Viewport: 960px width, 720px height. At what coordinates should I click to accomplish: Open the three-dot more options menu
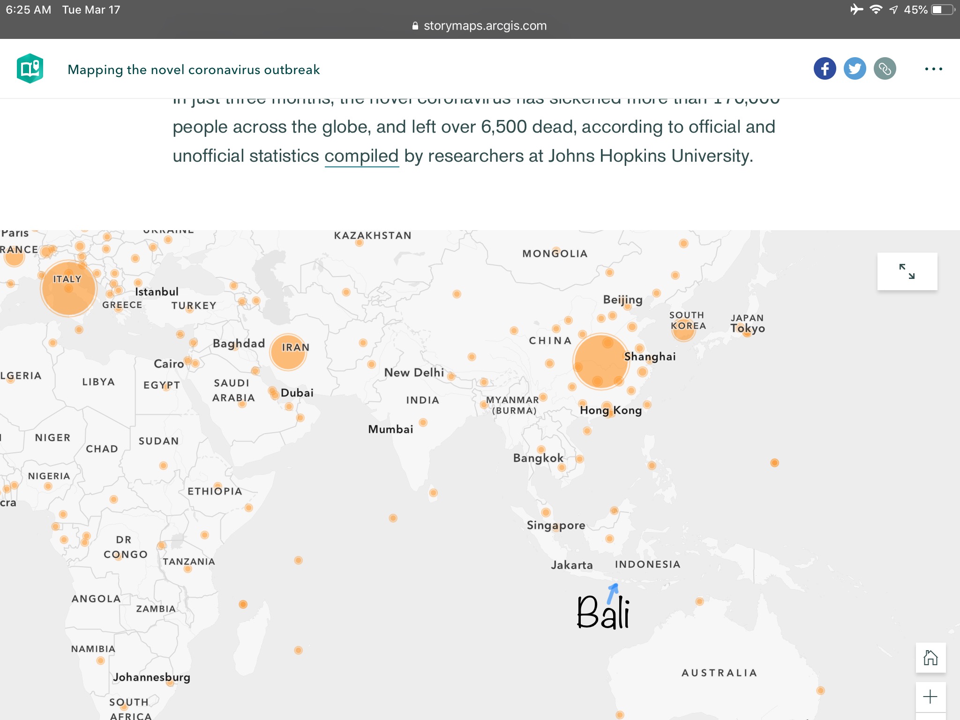pyautogui.click(x=933, y=69)
